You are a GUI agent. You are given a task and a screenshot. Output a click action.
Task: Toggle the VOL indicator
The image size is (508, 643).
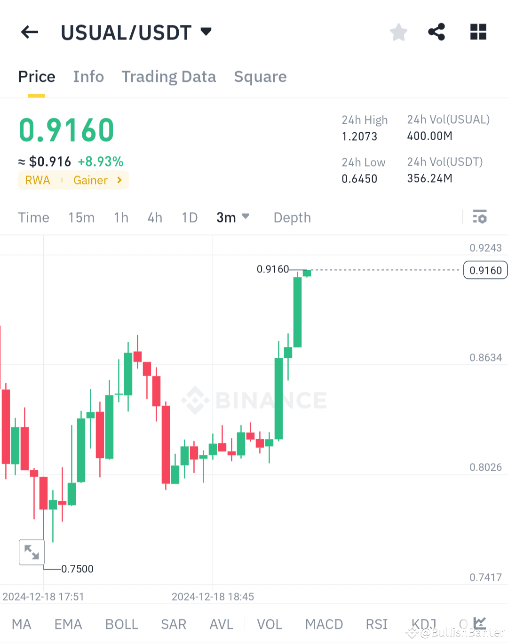point(270,624)
